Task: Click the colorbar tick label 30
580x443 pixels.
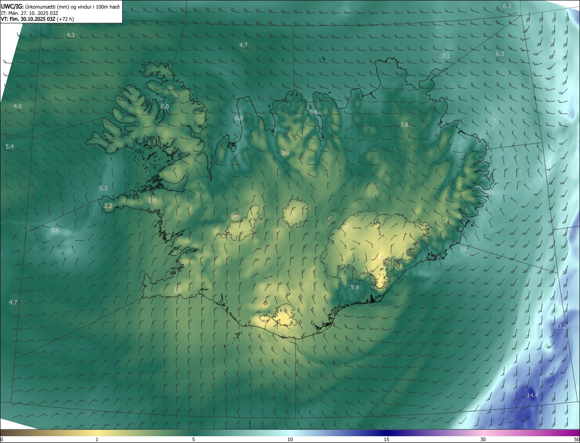Action: 483,439
